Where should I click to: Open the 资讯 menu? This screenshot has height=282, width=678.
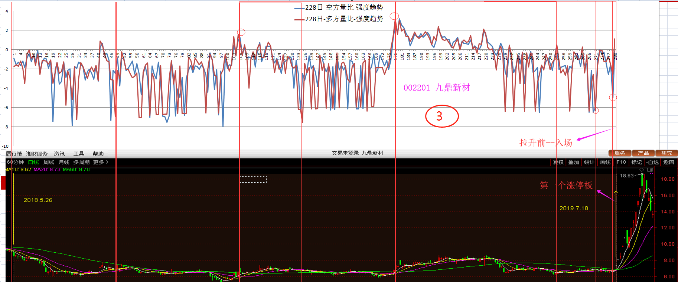(59, 154)
